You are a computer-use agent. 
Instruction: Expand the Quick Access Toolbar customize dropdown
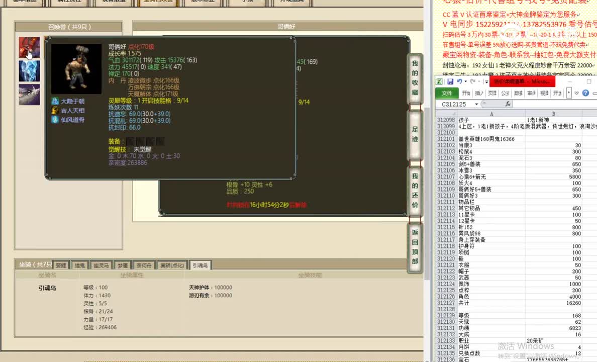pyautogui.click(x=486, y=81)
